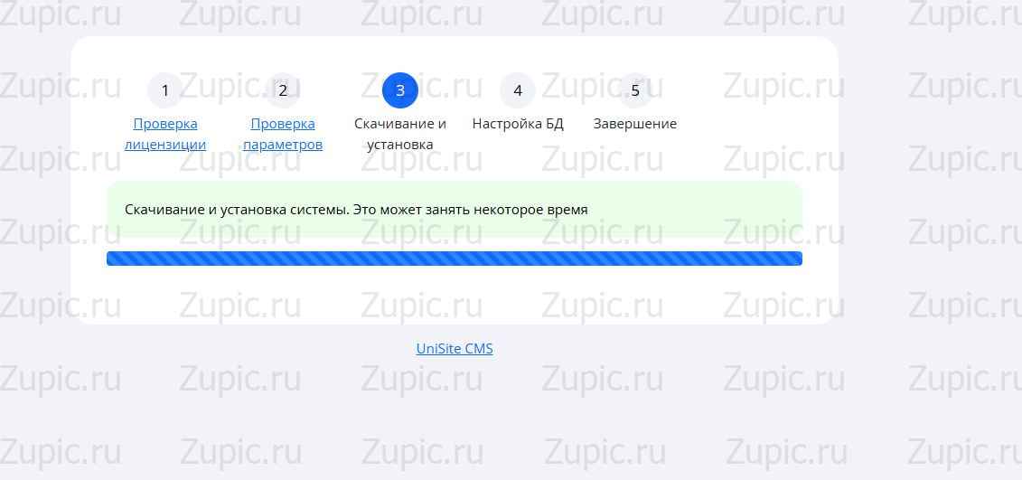Open the UniSite CMS footer link
Image resolution: width=1022 pixels, height=480 pixels.
(x=455, y=349)
